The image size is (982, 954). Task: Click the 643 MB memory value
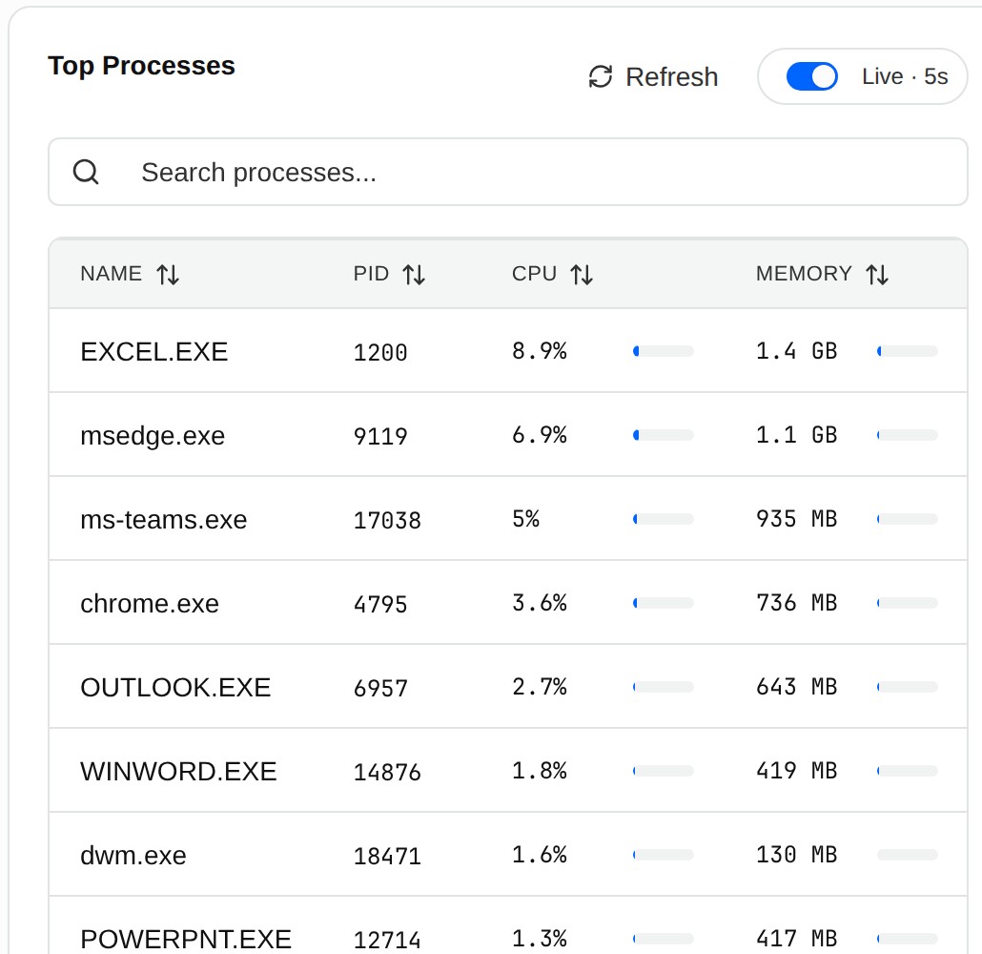coord(797,687)
